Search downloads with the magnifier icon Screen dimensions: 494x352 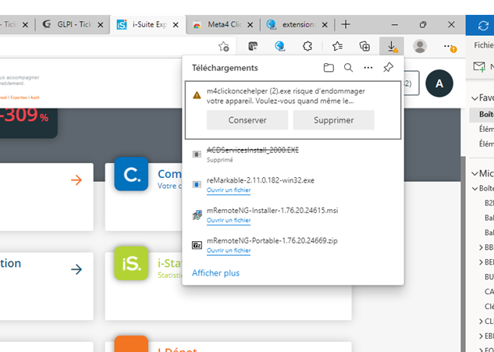348,68
